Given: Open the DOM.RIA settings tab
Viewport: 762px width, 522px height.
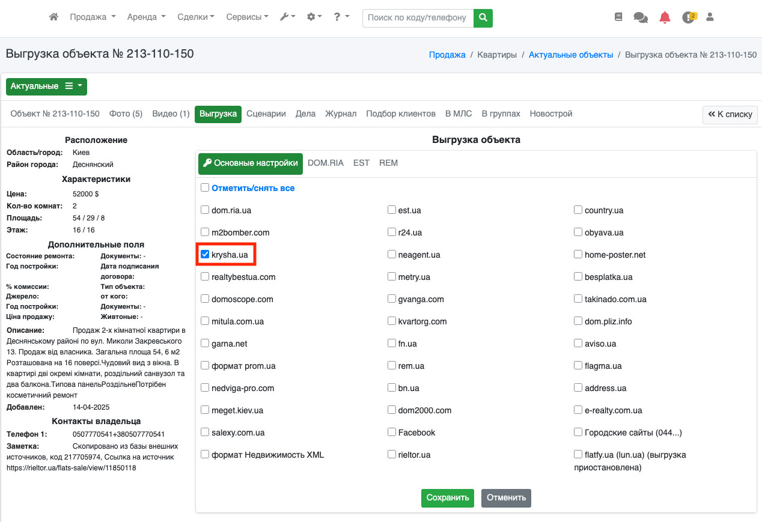Looking at the screenshot, I should (325, 163).
